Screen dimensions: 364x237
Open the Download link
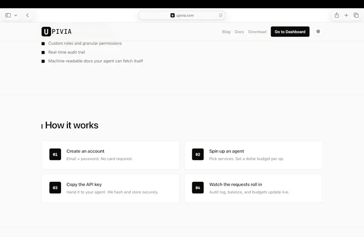(257, 31)
